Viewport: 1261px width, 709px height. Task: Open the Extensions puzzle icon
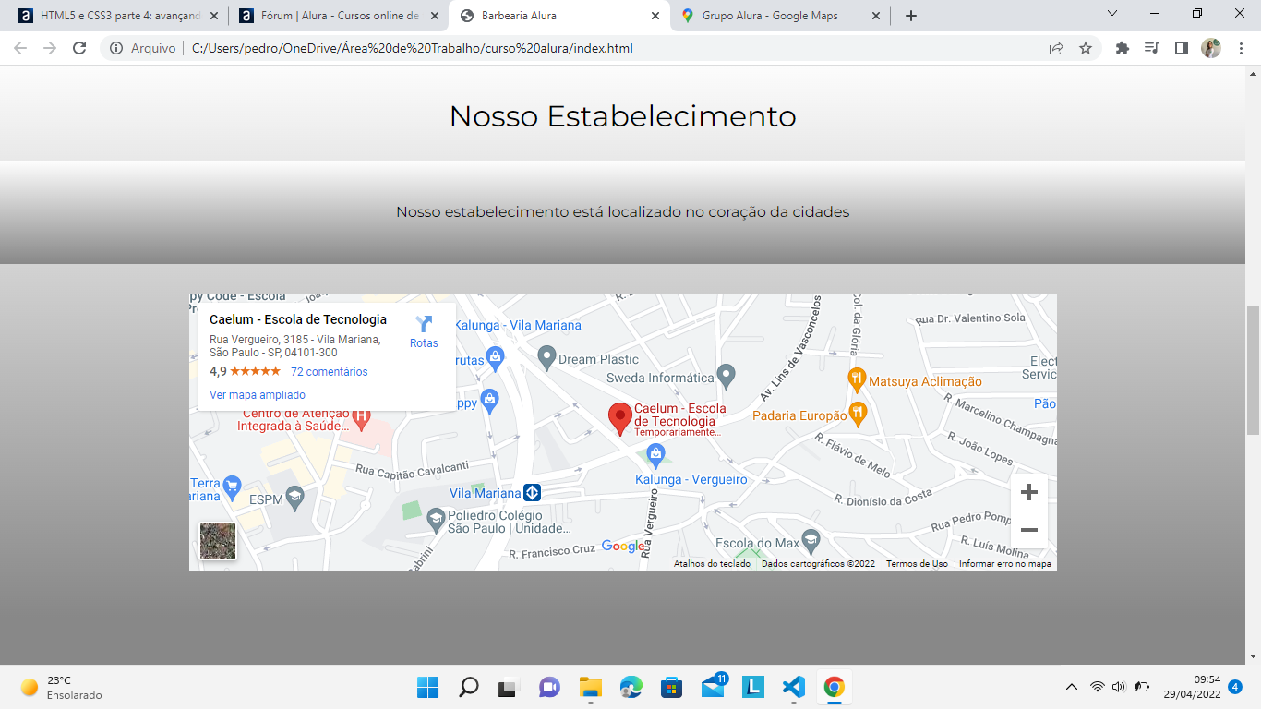[1123, 48]
